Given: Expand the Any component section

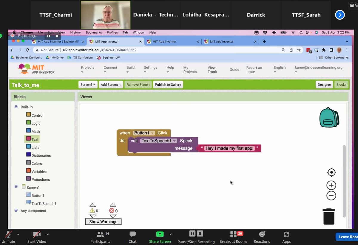Looking at the screenshot, I should 16,211.
